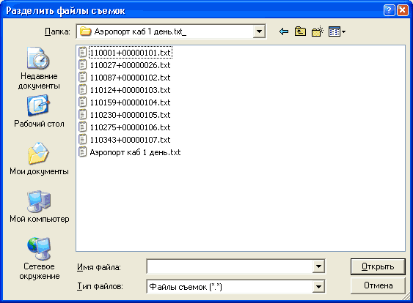Open Мои документы location
This screenshot has width=413, height=303.
coord(39,159)
